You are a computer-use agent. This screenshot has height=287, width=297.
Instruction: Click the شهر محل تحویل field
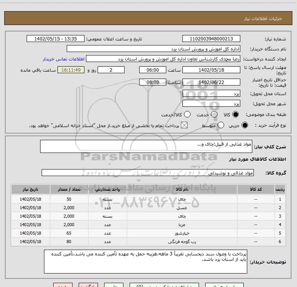(211, 104)
